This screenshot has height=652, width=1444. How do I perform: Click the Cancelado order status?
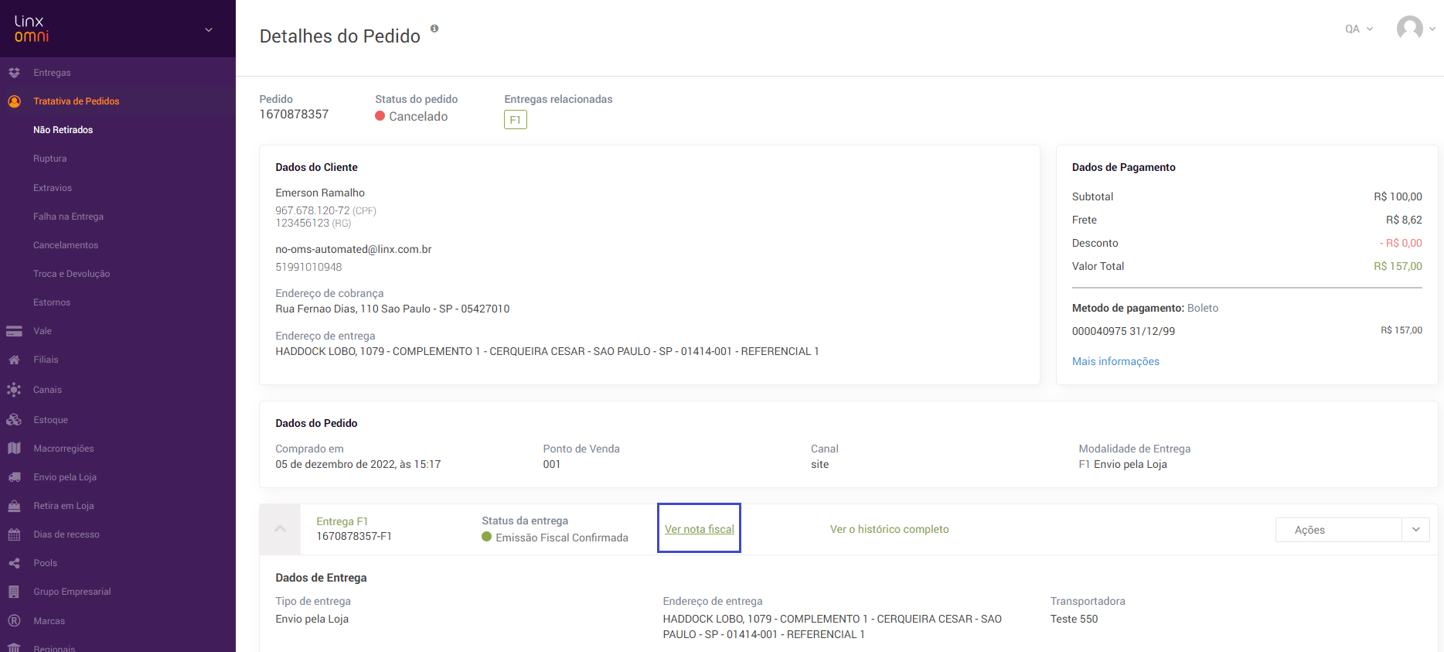[411, 116]
